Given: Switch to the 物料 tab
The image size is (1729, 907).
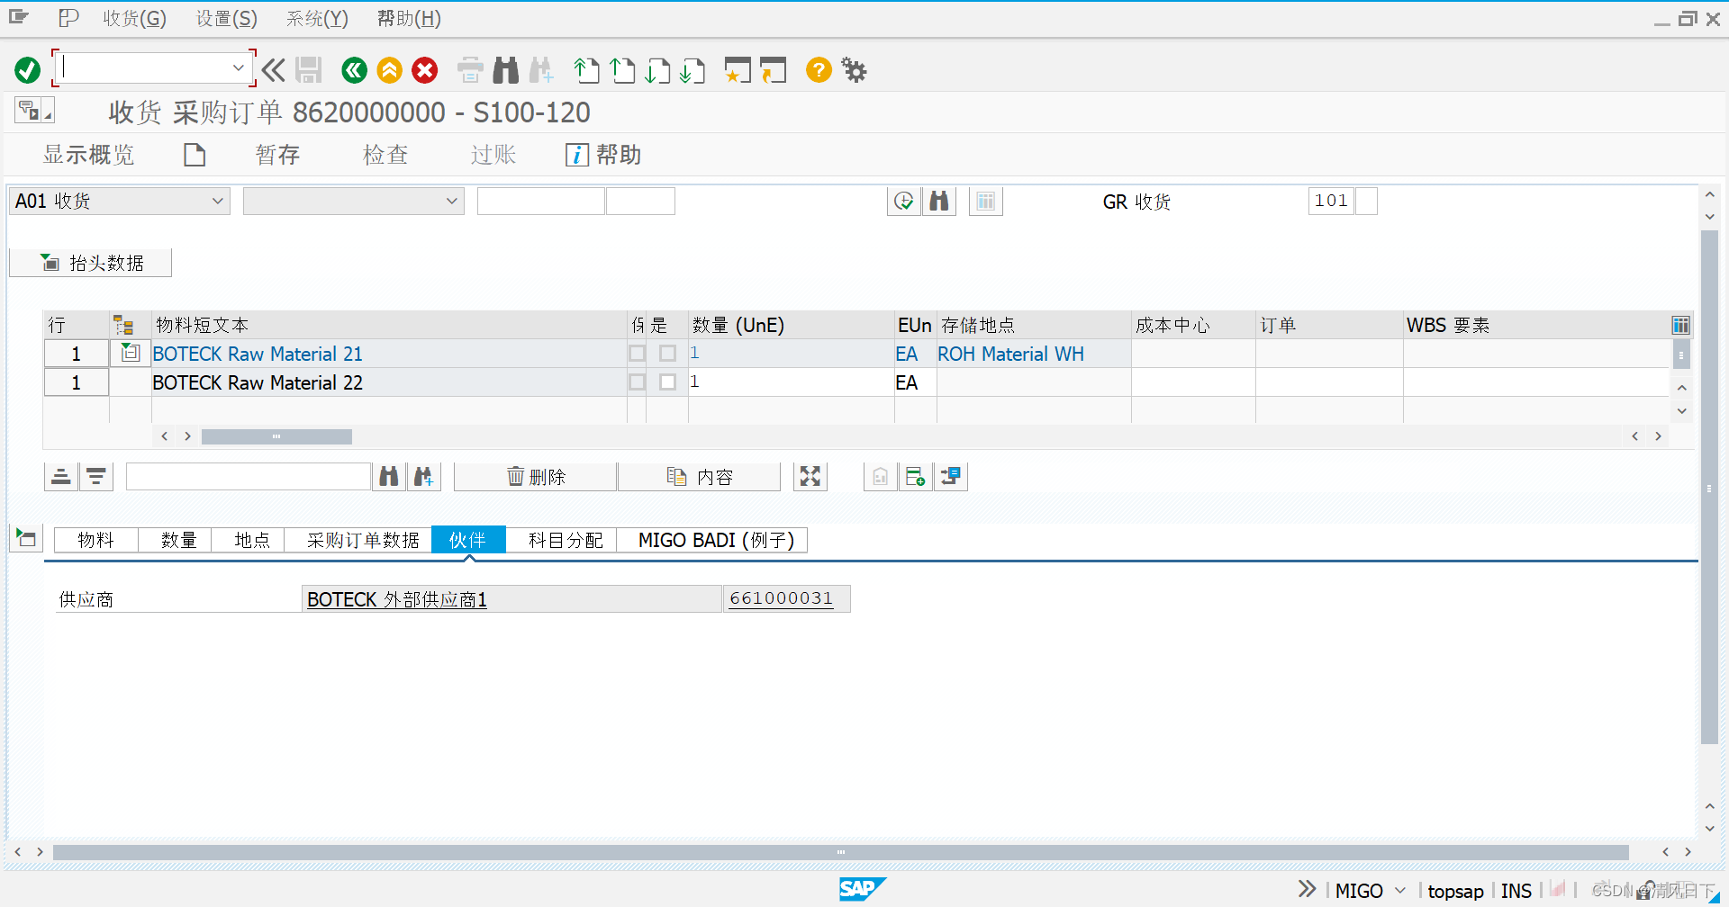Looking at the screenshot, I should 96,540.
